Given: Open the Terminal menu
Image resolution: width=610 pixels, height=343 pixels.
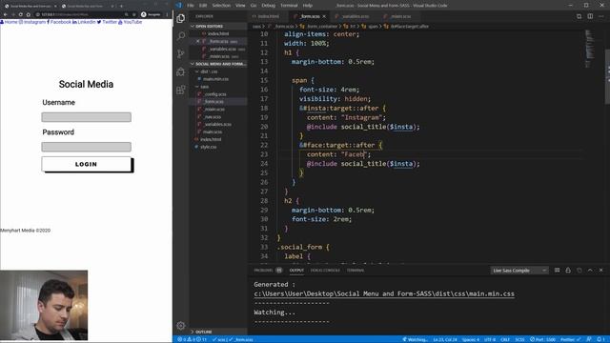Looking at the screenshot, I should coord(289,6).
